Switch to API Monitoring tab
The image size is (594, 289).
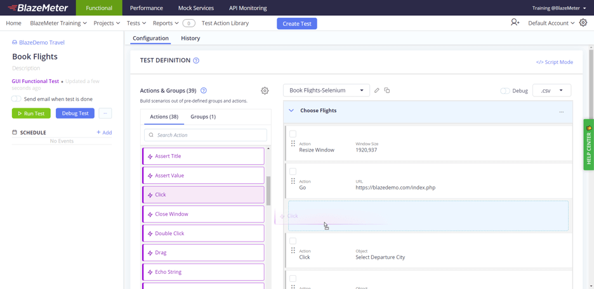pos(247,8)
